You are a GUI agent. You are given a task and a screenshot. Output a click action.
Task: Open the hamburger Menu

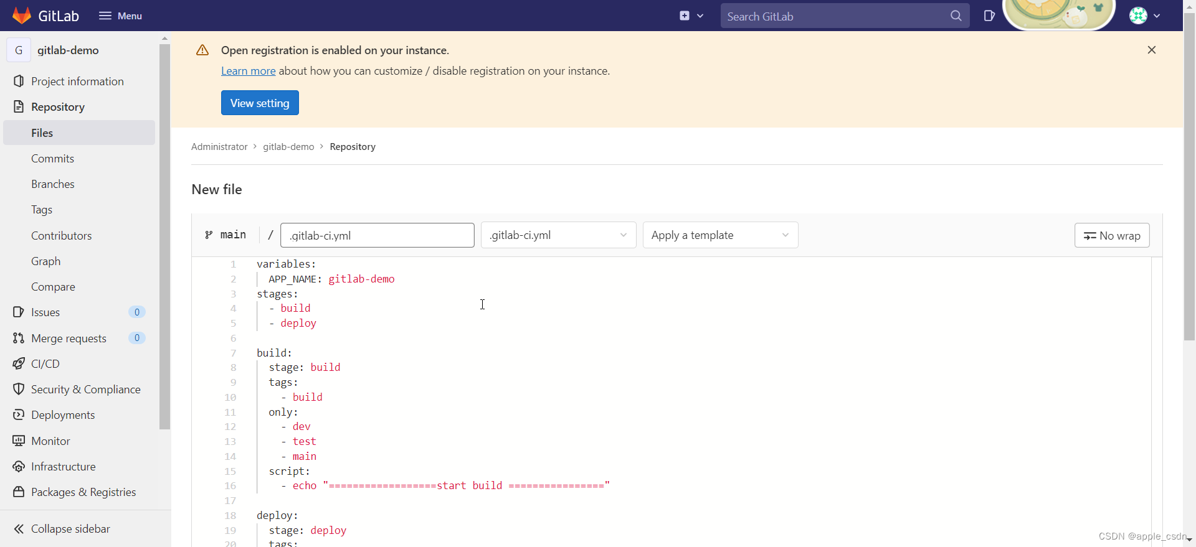click(x=120, y=16)
